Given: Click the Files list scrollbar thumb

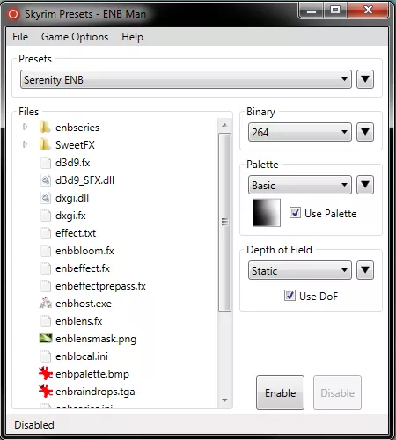Looking at the screenshot, I should tap(224, 222).
